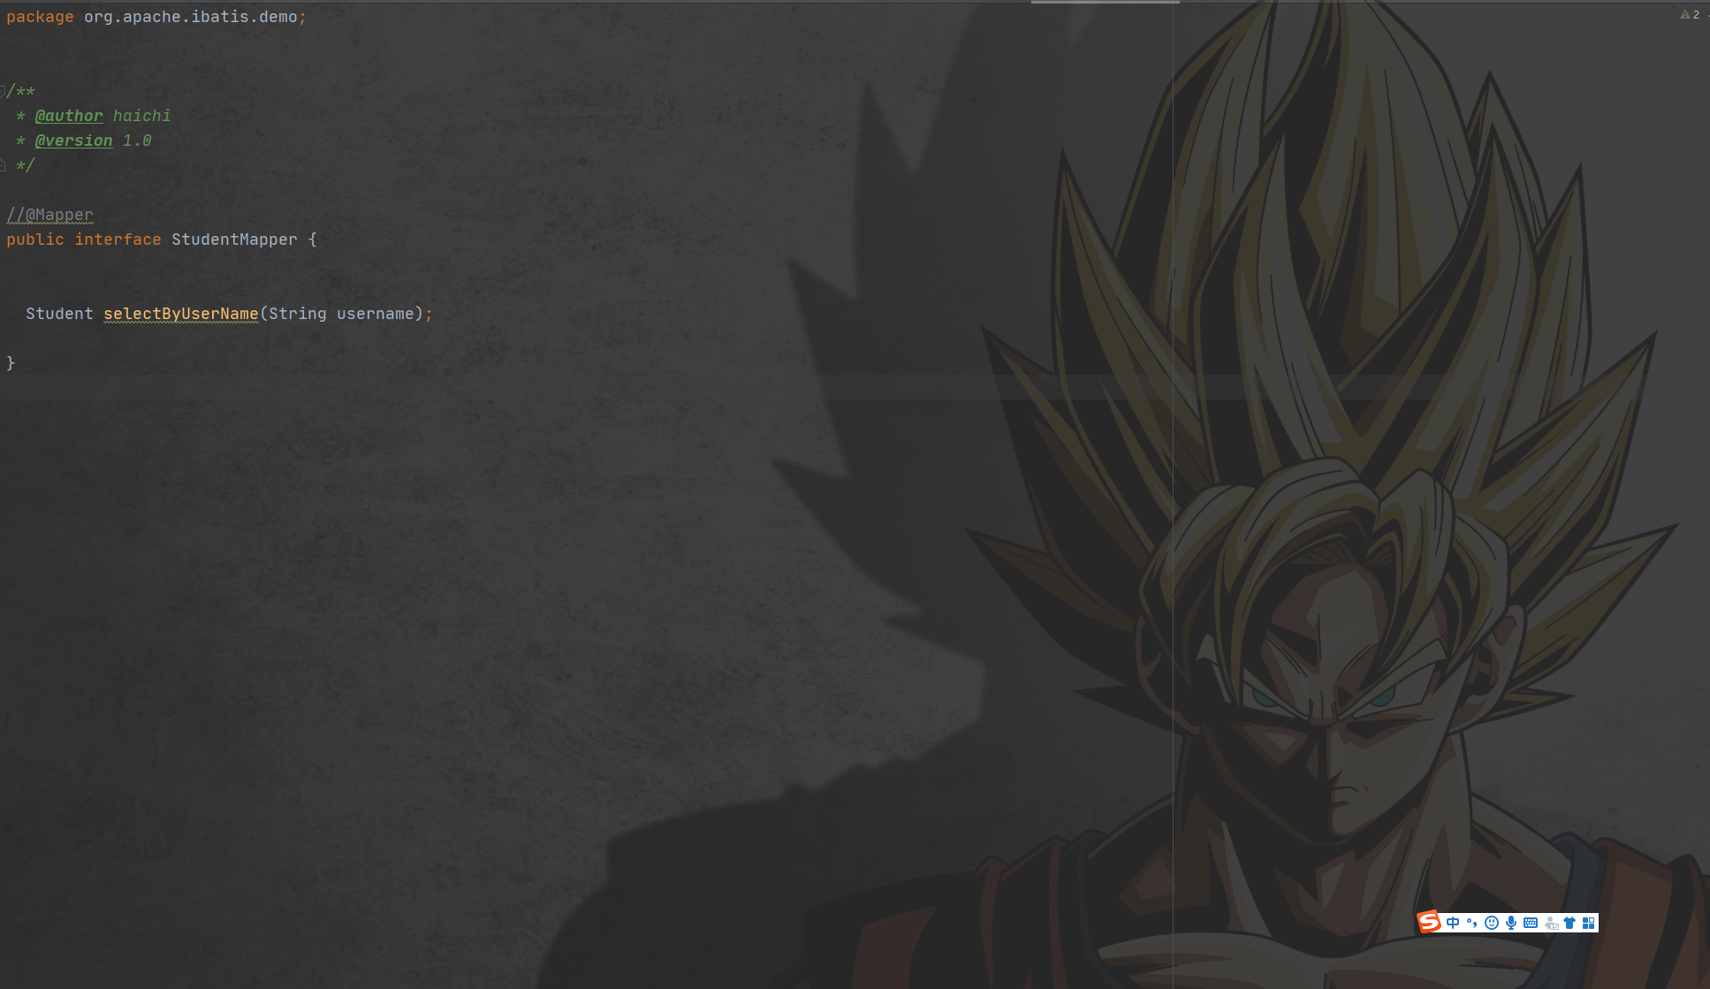Click the @author tag
The width and height of the screenshot is (1710, 989).
point(69,116)
